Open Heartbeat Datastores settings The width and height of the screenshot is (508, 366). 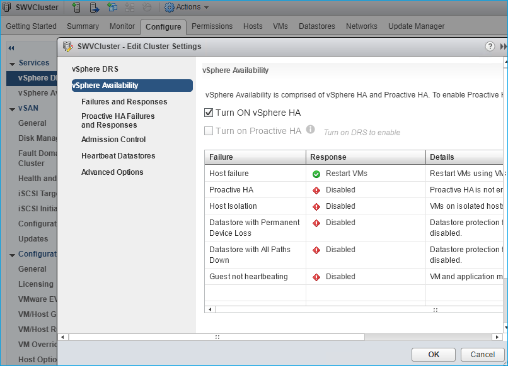(118, 156)
